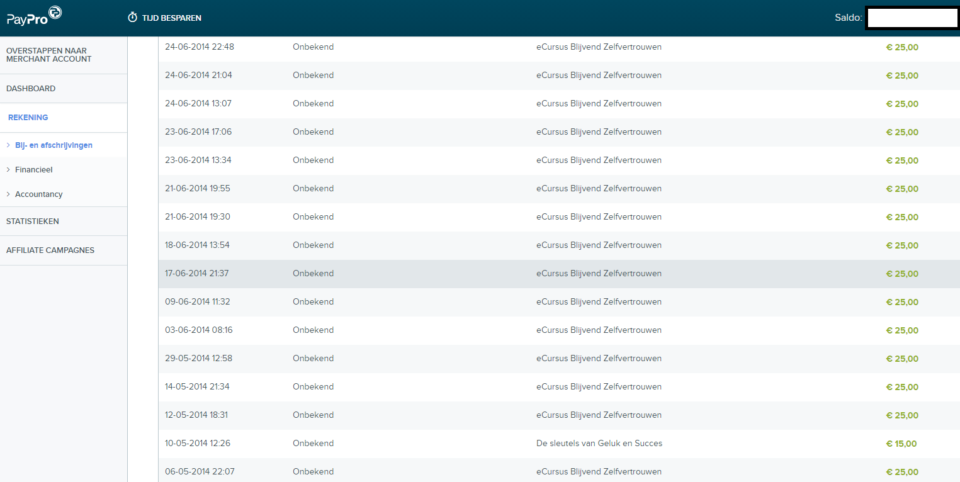Screen dimensions: 960x482
Task: Click Onbekend in the 10-05-2014 12:26 row
Action: point(313,444)
